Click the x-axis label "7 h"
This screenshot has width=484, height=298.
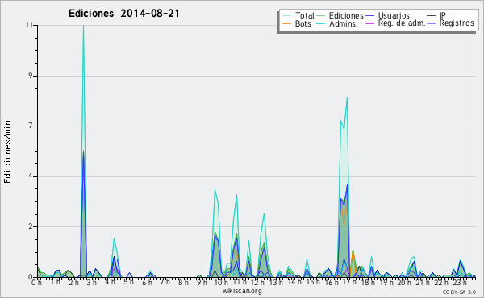(165, 282)
